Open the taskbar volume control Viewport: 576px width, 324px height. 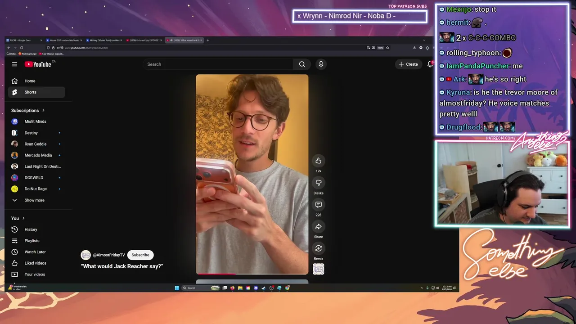click(437, 288)
